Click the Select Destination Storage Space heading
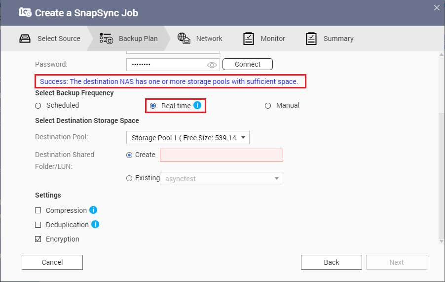Image resolution: width=445 pixels, height=282 pixels. click(87, 121)
